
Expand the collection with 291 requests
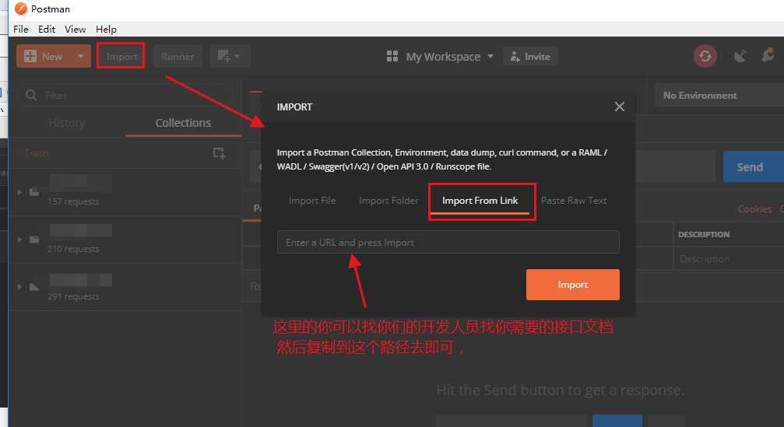tap(19, 287)
